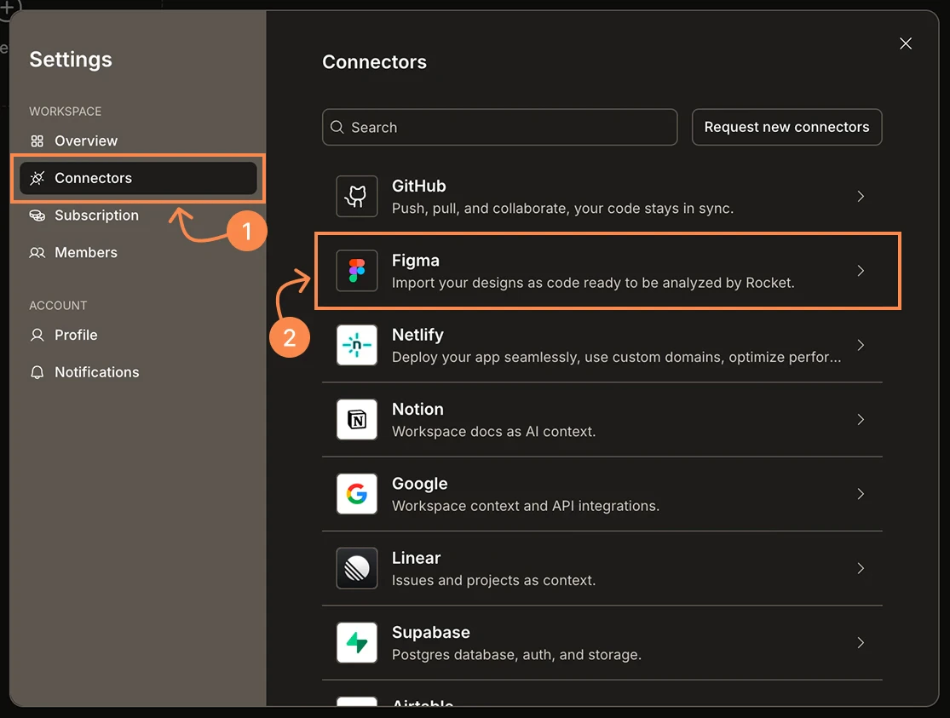Expand the GitHub connector with its chevron

tap(861, 196)
